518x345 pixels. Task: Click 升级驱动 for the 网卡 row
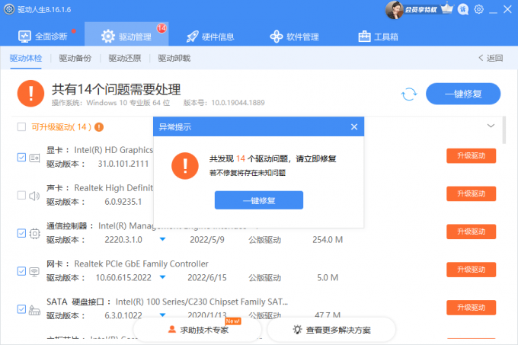471,270
